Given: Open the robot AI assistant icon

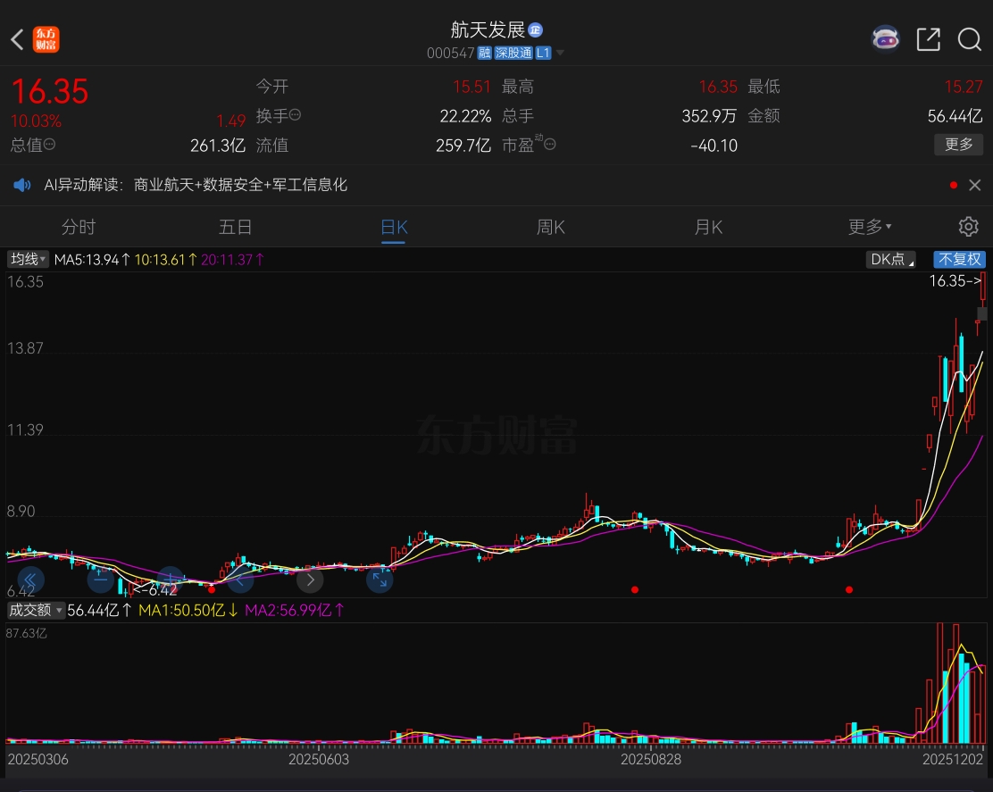Looking at the screenshot, I should coord(885,38).
